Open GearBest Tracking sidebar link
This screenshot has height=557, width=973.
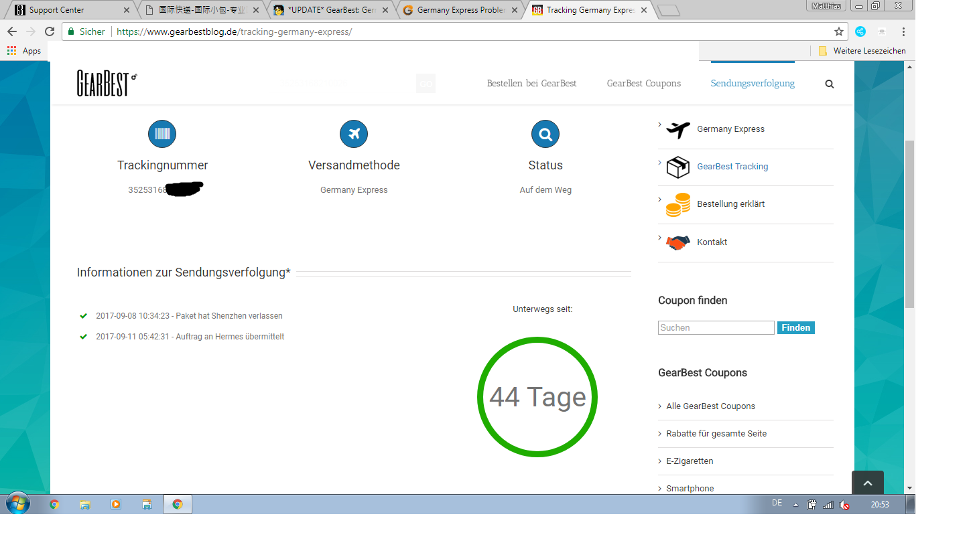(x=732, y=167)
